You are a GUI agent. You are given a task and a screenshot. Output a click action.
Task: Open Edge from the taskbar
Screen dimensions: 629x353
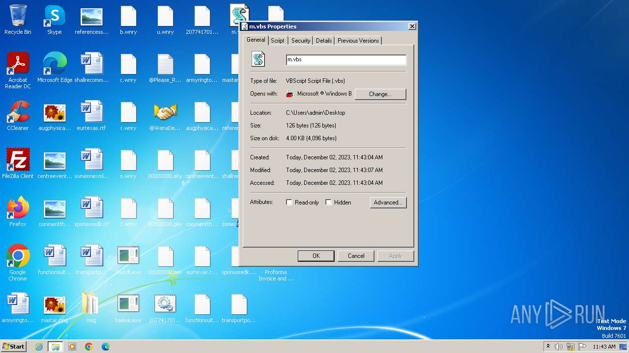tap(106, 347)
